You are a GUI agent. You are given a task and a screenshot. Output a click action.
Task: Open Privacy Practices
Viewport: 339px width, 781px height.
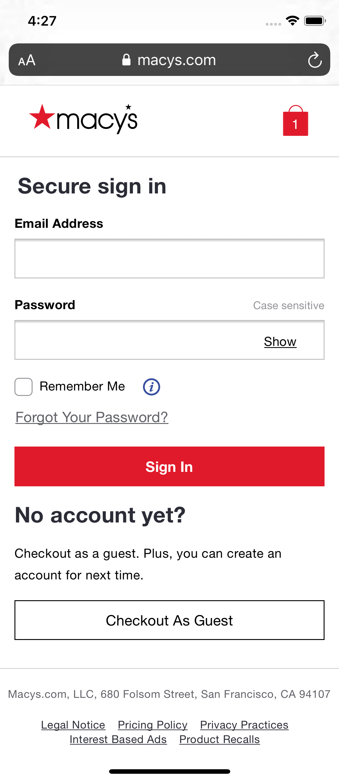(244, 725)
